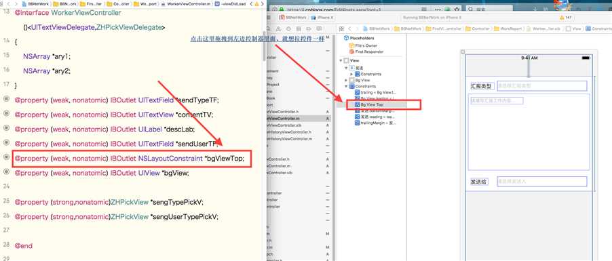Click the work content text view placeholder on canvas
The width and height of the screenshot is (612, 261).
(497, 100)
